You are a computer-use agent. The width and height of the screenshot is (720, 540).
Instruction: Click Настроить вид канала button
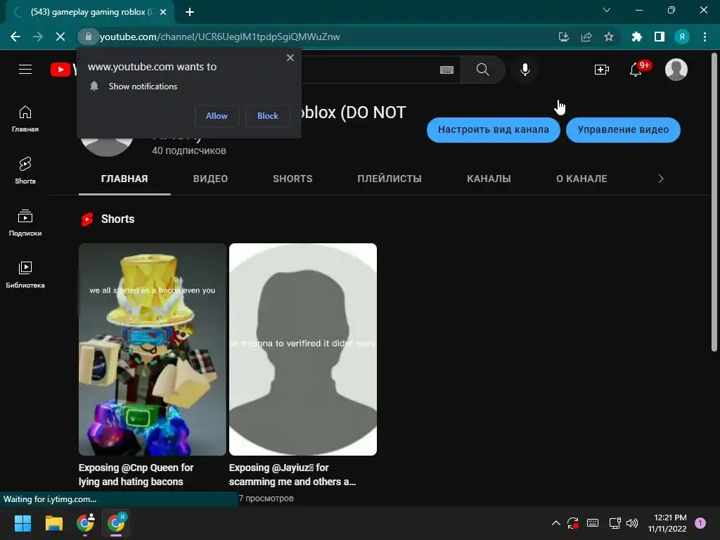click(493, 129)
